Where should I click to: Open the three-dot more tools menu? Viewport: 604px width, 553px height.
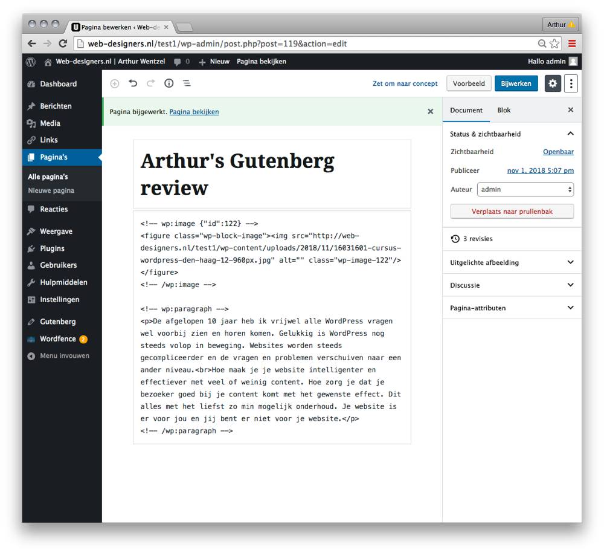click(571, 83)
